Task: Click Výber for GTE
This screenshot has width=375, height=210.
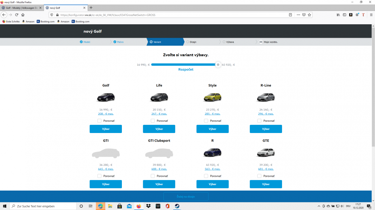Action: 266,184
